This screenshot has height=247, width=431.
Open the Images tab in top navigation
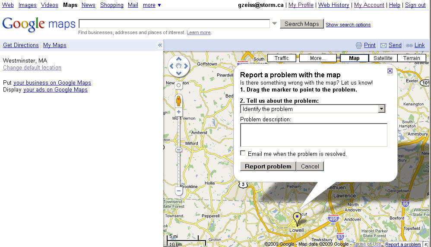point(27,5)
